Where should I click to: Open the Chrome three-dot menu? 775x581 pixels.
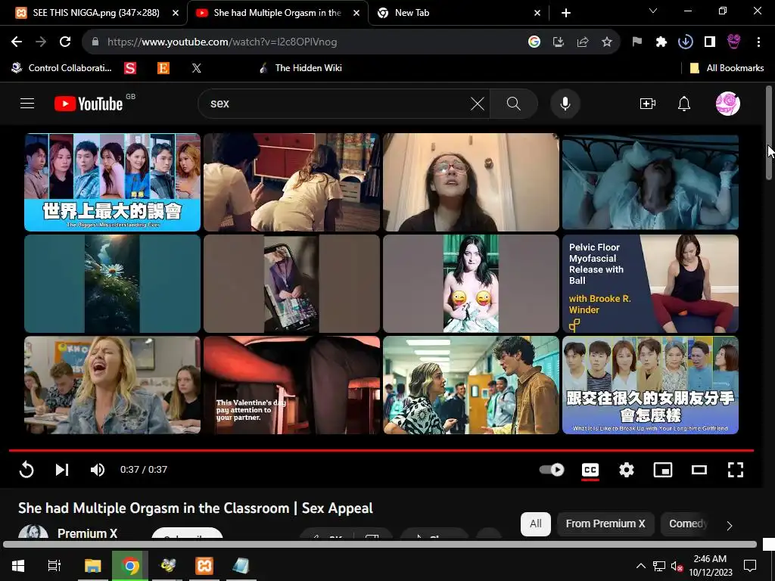[758, 42]
